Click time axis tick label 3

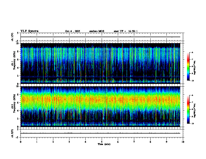coord(69,142)
